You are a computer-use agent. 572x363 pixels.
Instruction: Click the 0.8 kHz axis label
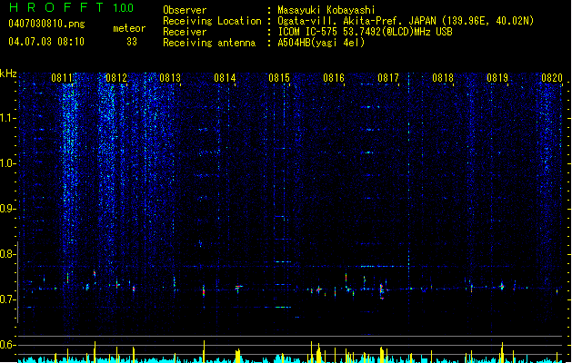[8, 254]
